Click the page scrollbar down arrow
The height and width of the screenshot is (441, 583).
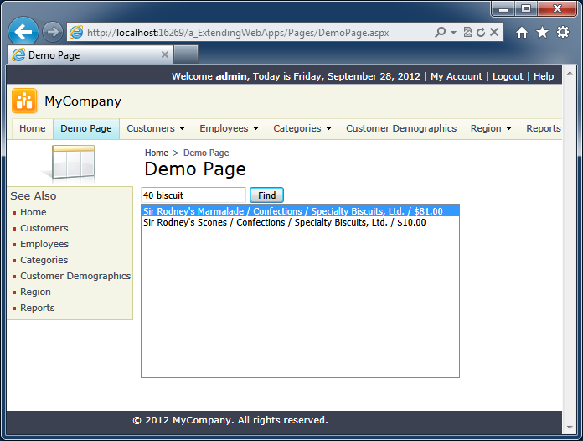point(570,428)
